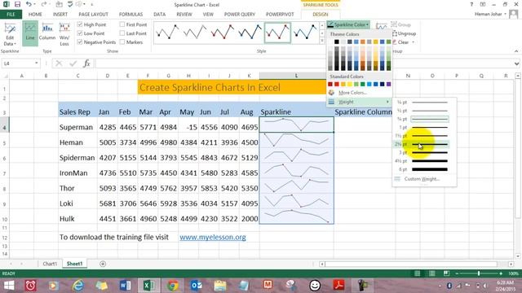Image resolution: width=522 pixels, height=293 pixels.
Task: Pick the red standard color swatch
Action: (x=337, y=85)
